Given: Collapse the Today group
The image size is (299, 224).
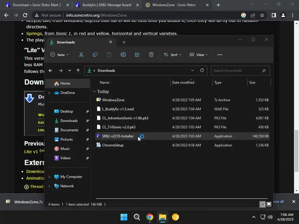Looking at the screenshot, I should tap(94, 92).
